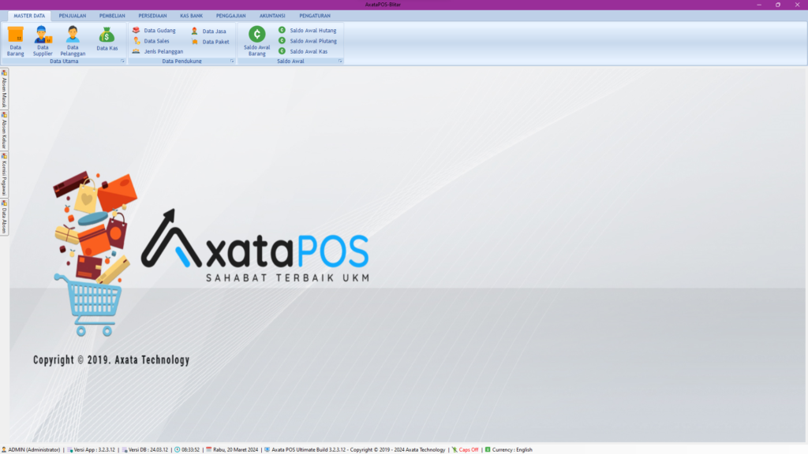This screenshot has height=454, width=808.
Task: Launch Data Pelanggan customer list
Action: (x=73, y=41)
